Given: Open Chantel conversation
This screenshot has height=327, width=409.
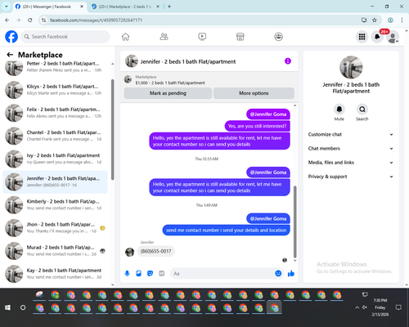Looking at the screenshot, I should point(55,136).
